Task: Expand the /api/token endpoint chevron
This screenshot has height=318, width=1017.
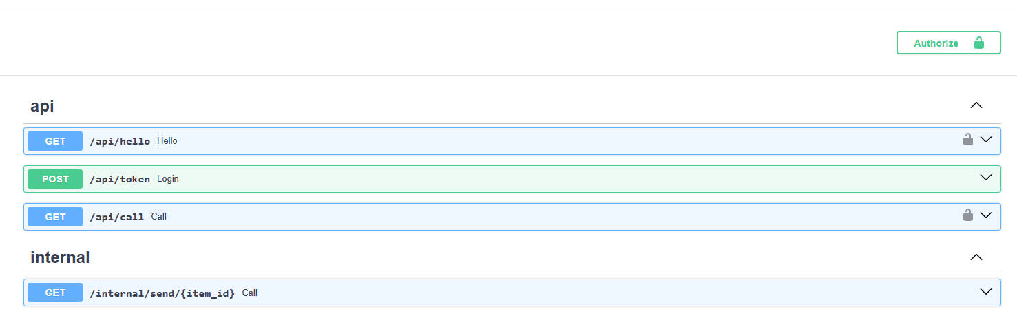Action: coord(985,178)
